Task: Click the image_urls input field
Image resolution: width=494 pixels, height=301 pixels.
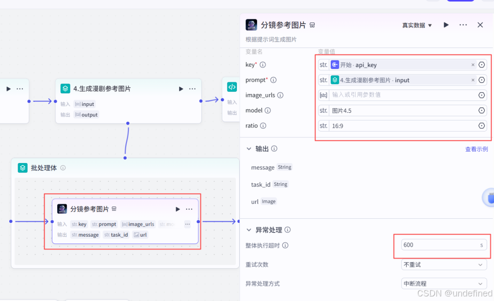Action: pos(403,95)
